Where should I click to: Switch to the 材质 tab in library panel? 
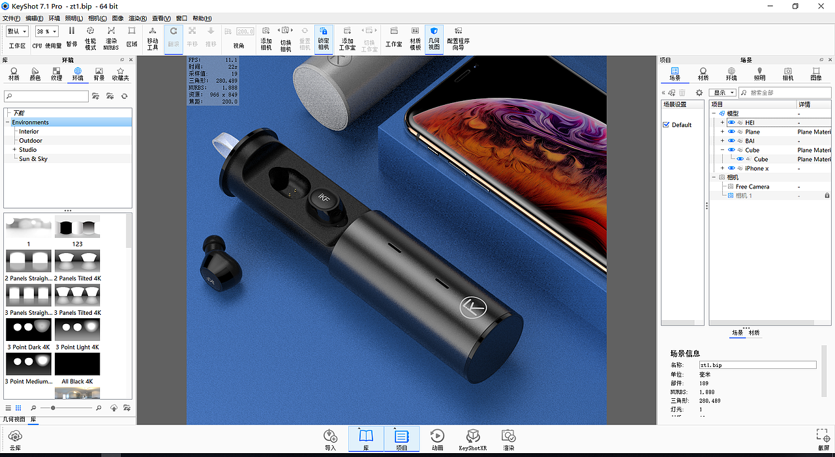tap(14, 74)
